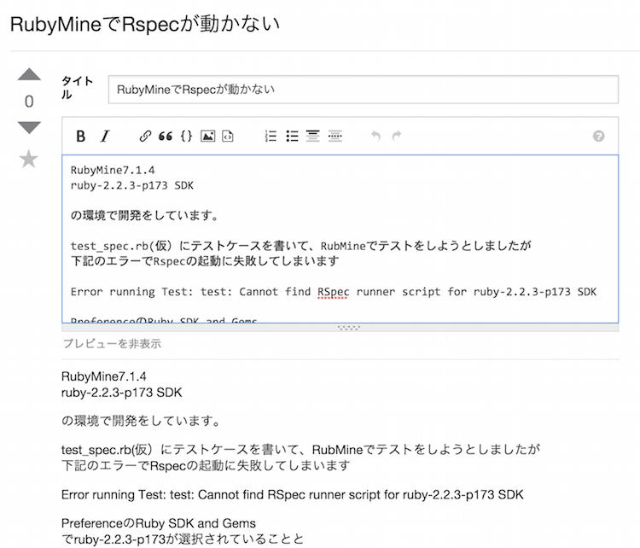Insert a hyperlink using link icon
This screenshot has width=640, height=548.
click(145, 136)
